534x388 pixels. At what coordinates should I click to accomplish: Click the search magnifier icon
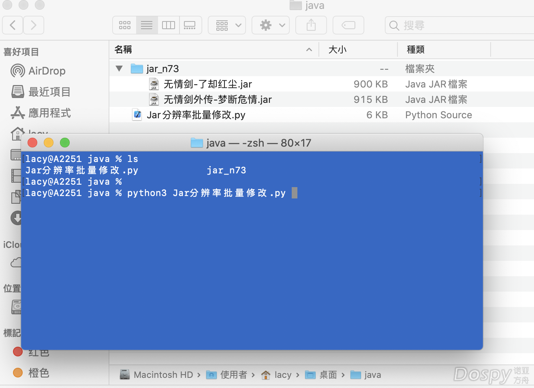394,26
